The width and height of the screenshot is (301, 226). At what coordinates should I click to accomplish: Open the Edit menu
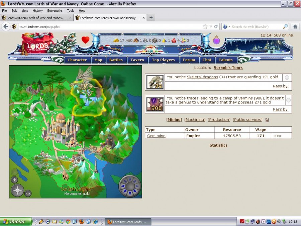[14, 11]
